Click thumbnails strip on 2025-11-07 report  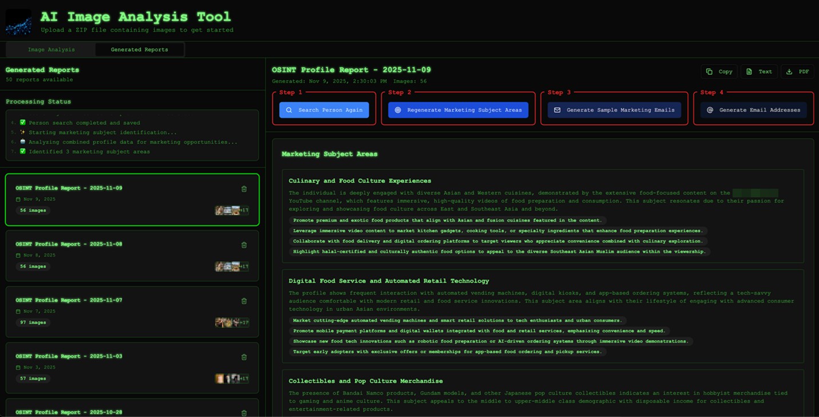231,322
